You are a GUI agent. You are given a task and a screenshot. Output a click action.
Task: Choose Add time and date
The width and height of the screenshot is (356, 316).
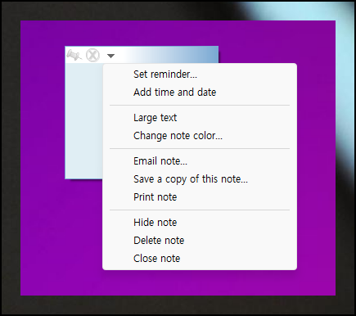[x=200, y=93]
